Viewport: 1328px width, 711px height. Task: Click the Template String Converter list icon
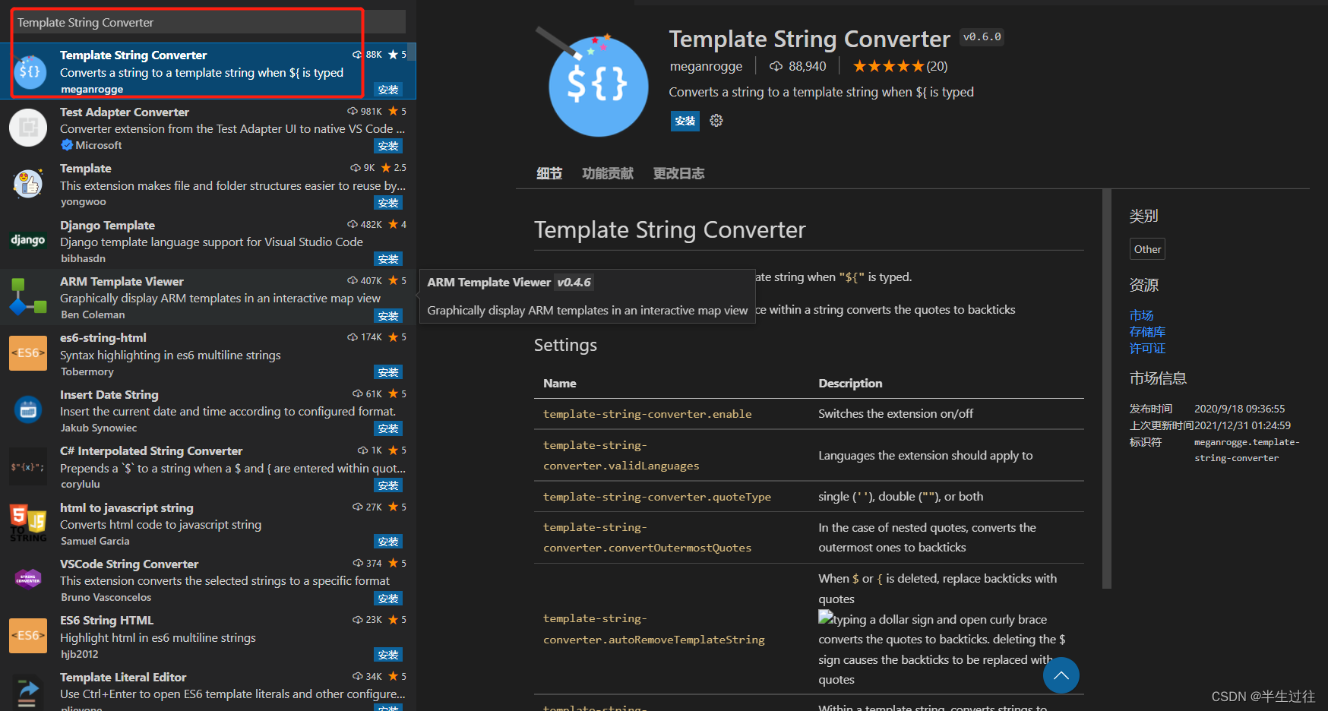click(30, 72)
